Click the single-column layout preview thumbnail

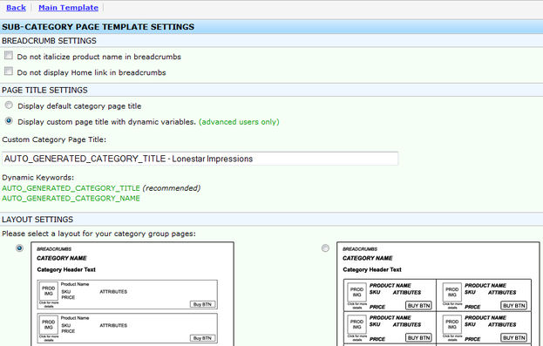(132, 294)
